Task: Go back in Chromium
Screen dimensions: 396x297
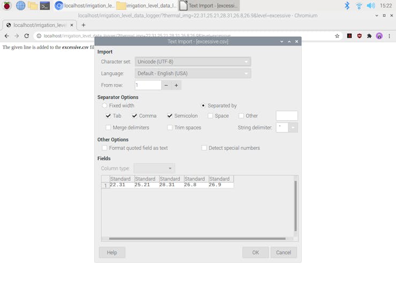Action: 7,36
